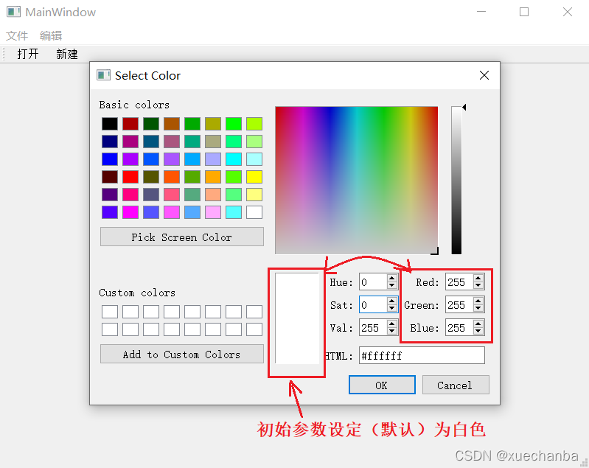Select the bright green basic color swatch
Screen dimensions: 589x468
tap(234, 124)
